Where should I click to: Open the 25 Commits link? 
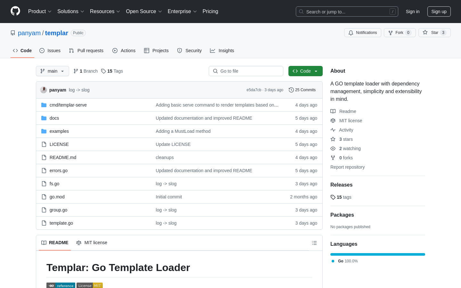pos(302,90)
